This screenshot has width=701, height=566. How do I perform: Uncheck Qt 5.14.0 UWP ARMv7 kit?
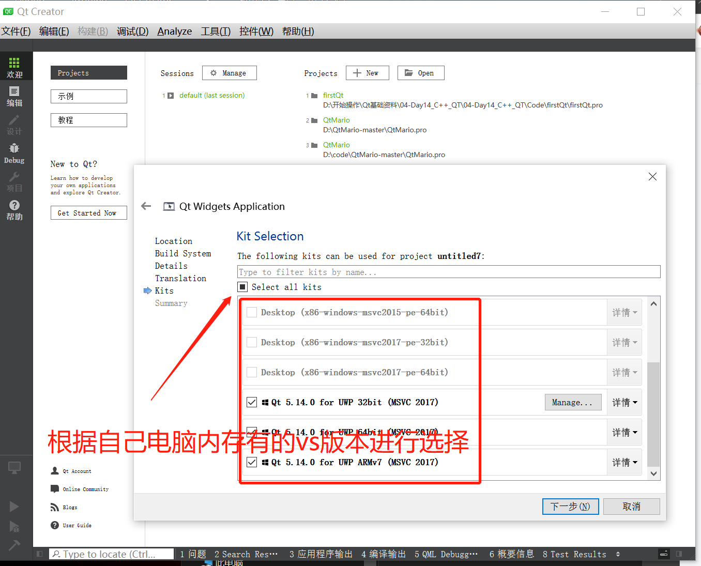(x=252, y=462)
